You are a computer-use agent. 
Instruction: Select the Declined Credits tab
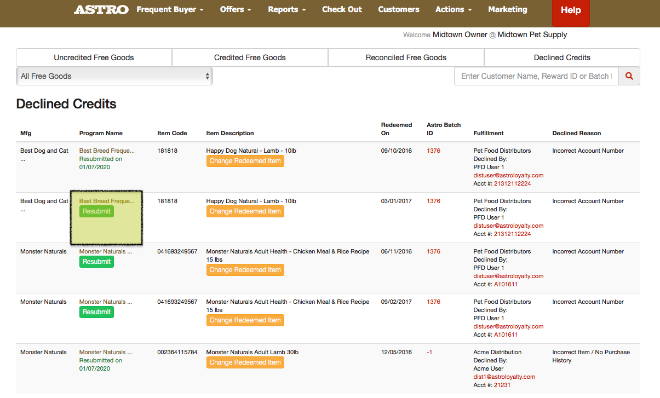click(562, 57)
